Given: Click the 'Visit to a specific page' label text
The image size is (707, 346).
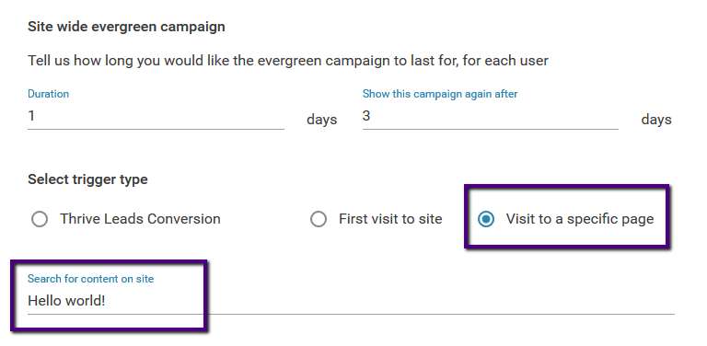Looking at the screenshot, I should tap(580, 219).
